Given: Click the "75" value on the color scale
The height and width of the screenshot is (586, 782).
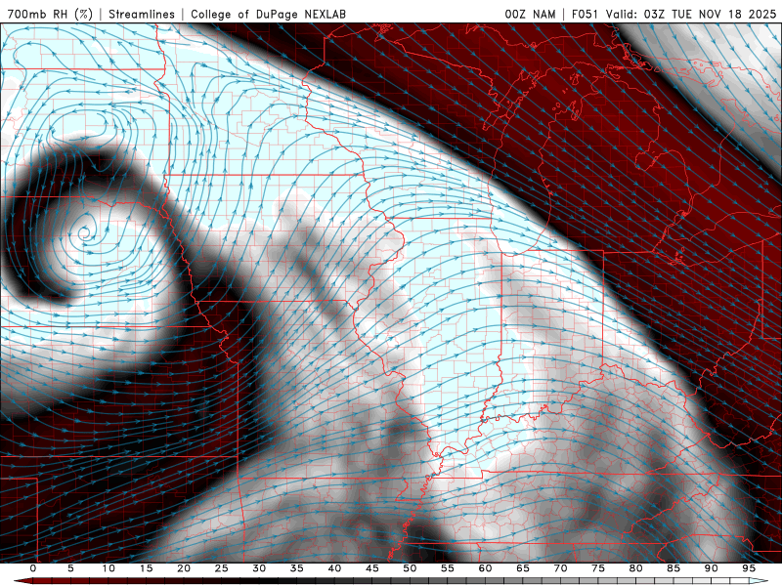Looking at the screenshot, I should (x=598, y=568).
